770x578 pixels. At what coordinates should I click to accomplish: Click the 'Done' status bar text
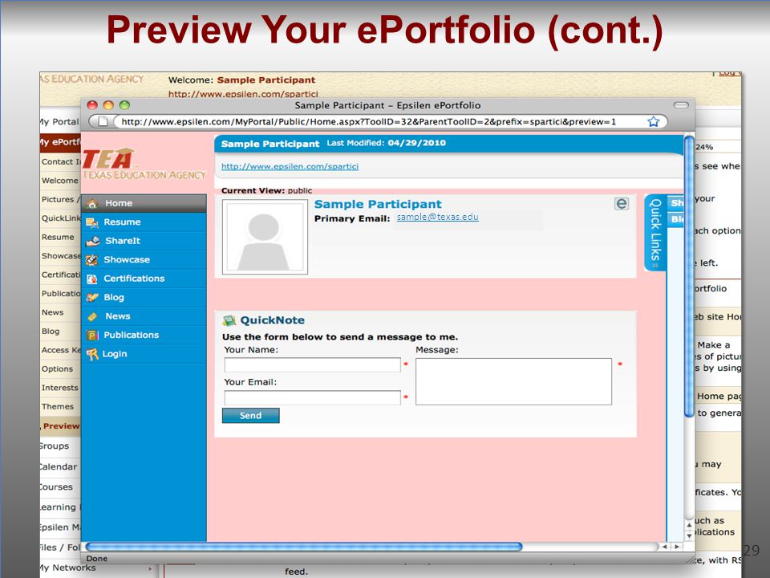[97, 559]
